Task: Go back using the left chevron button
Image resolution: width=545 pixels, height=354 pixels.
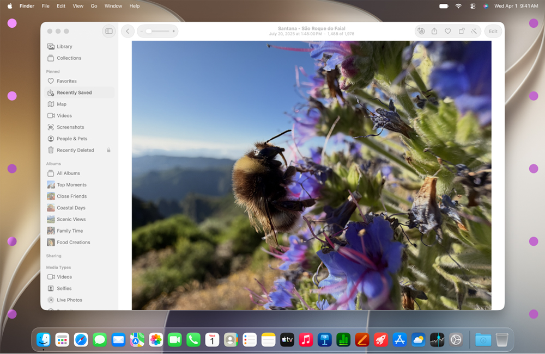Action: tap(128, 31)
